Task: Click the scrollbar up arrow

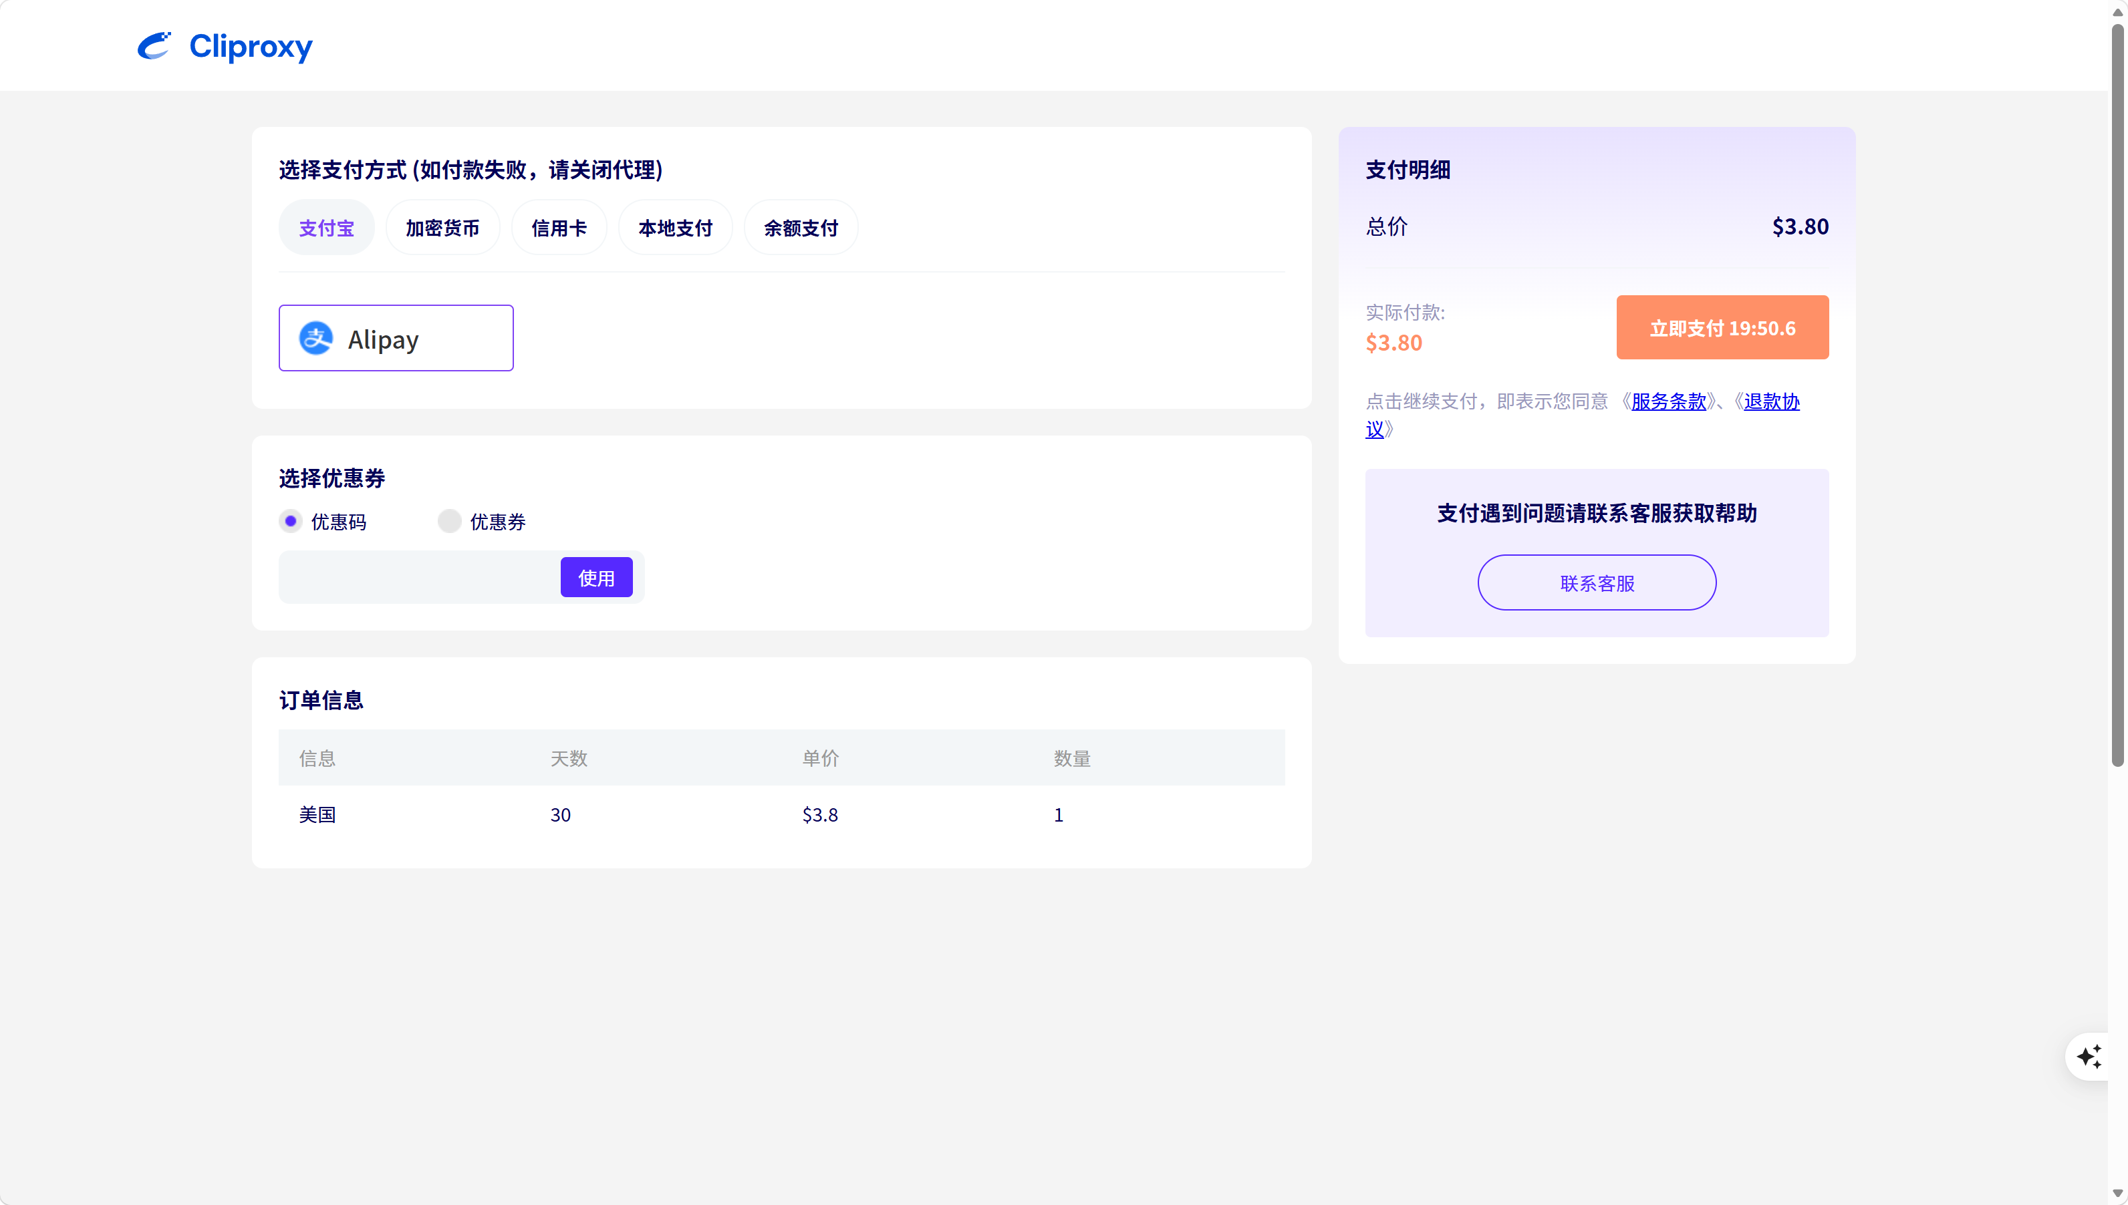Action: click(x=2117, y=11)
